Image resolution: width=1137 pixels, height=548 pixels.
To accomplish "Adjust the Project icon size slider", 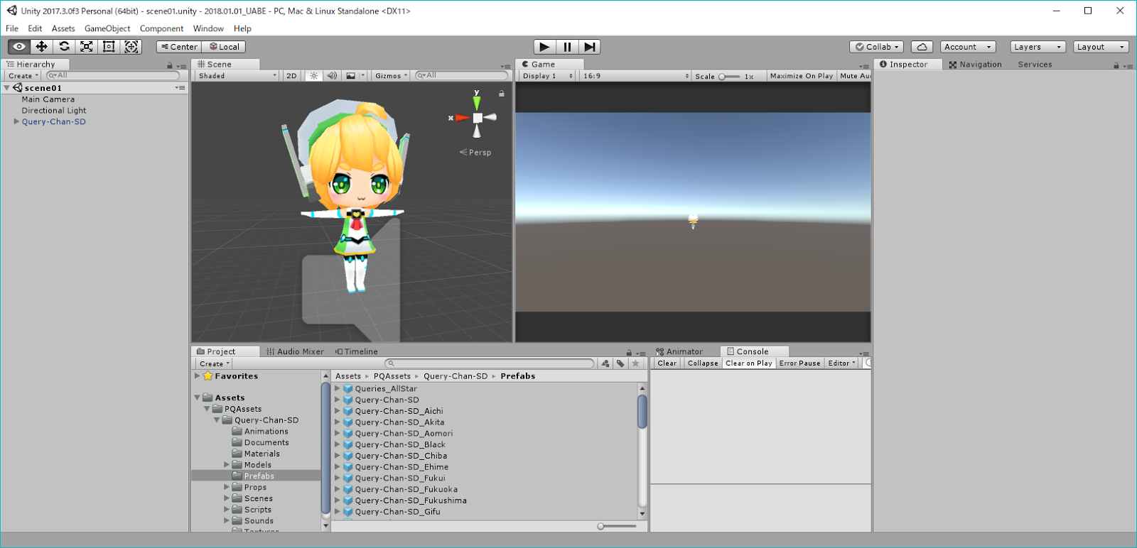I will pyautogui.click(x=617, y=526).
